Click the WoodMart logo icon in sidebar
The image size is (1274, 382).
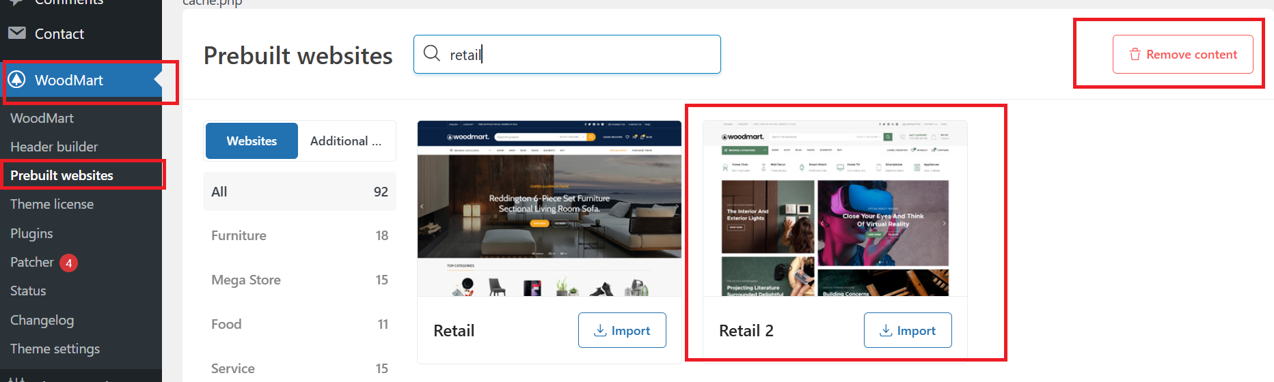point(17,80)
